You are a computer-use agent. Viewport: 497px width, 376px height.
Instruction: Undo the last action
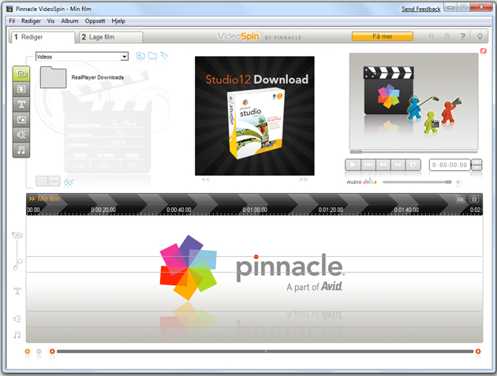pos(431,36)
